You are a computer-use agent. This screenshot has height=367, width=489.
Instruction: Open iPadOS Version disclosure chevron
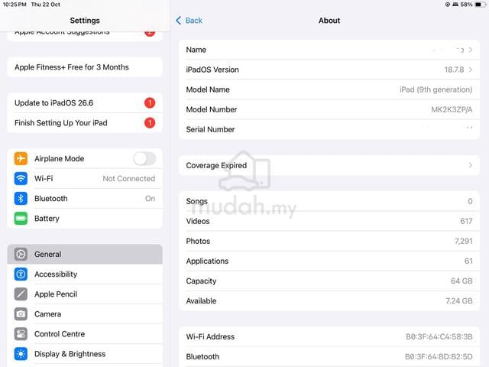tap(471, 70)
